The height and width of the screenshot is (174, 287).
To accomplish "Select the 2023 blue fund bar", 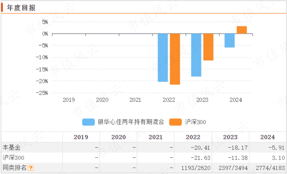I will (196, 55).
